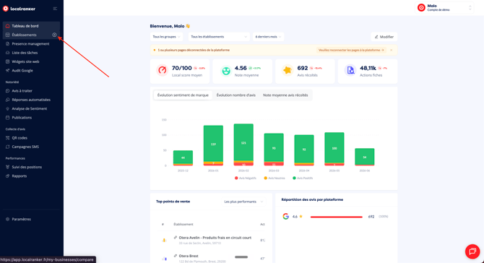Click the Avis récoltés star icon
Viewport: 484px width, 263px height.
point(288,70)
